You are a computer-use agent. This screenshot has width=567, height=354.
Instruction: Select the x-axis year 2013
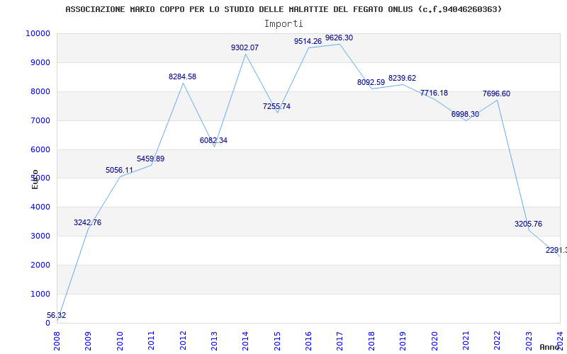pyautogui.click(x=215, y=341)
